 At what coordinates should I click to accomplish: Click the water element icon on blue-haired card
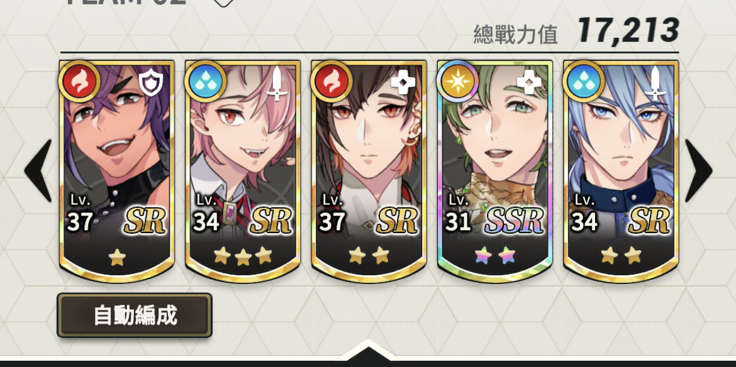[583, 82]
